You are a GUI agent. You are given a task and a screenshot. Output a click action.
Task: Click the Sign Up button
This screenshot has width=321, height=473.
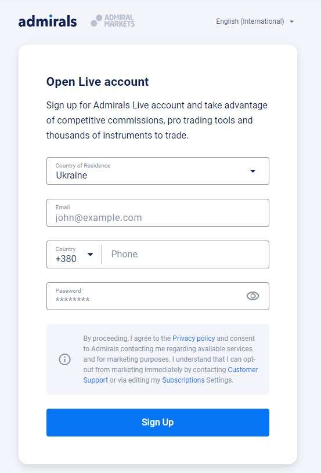[158, 423]
